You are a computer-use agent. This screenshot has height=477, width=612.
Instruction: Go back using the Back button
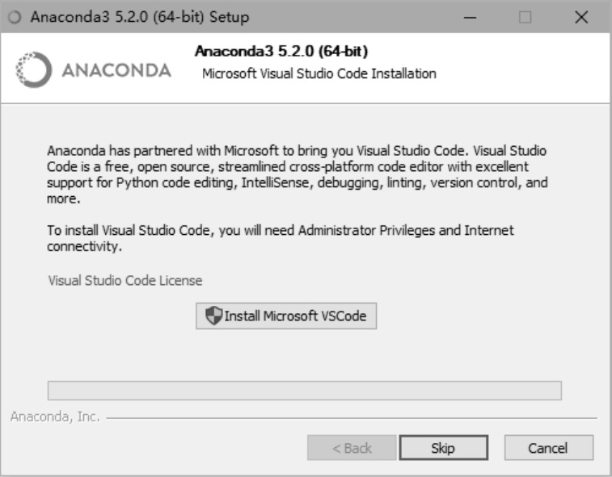[x=352, y=448]
